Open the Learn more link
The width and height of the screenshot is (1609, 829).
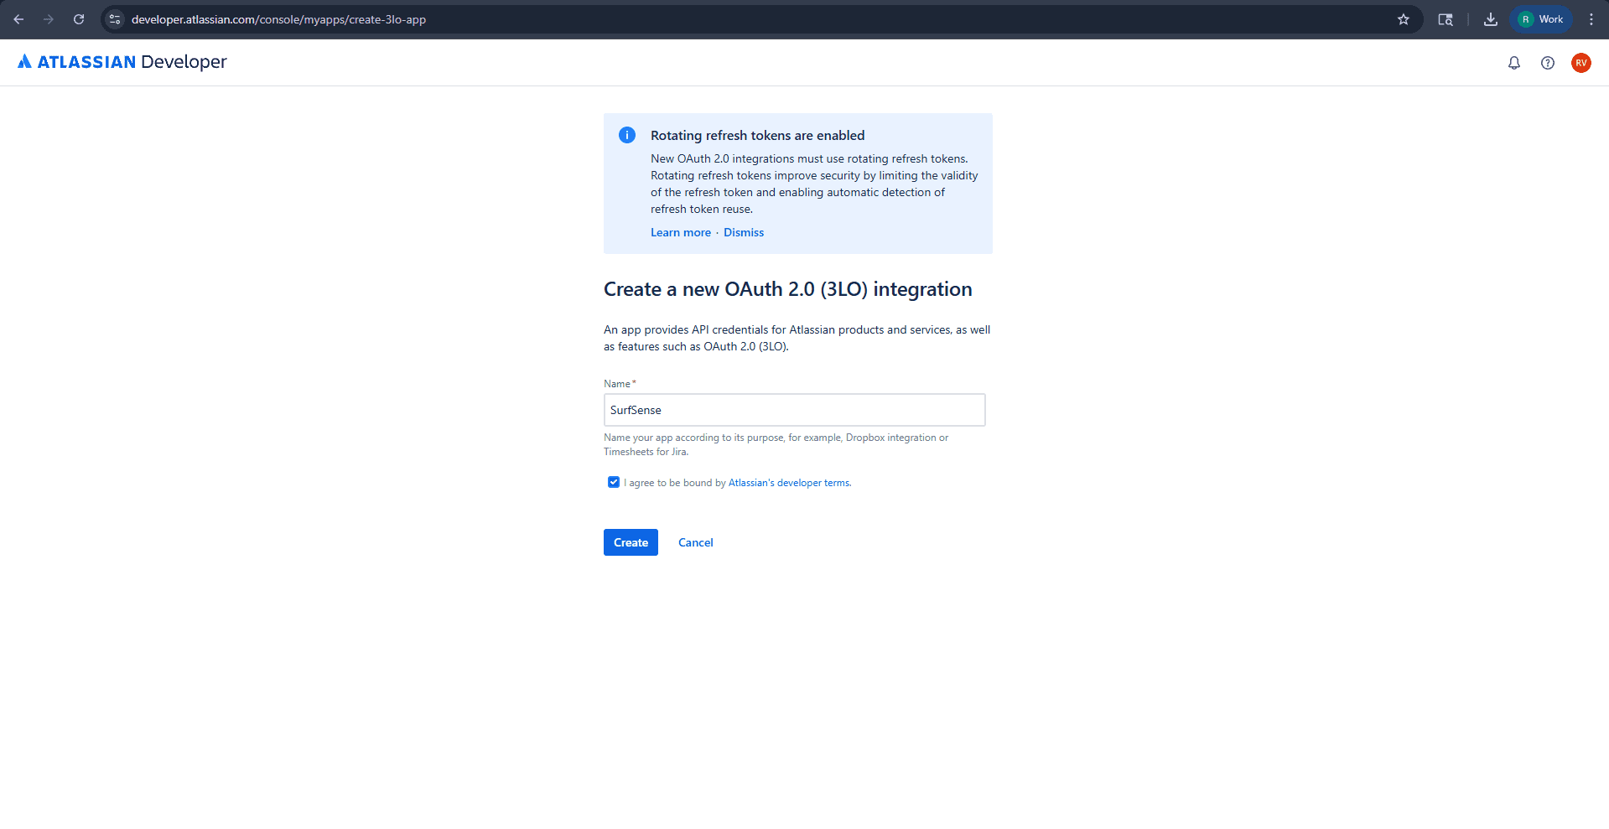(680, 232)
